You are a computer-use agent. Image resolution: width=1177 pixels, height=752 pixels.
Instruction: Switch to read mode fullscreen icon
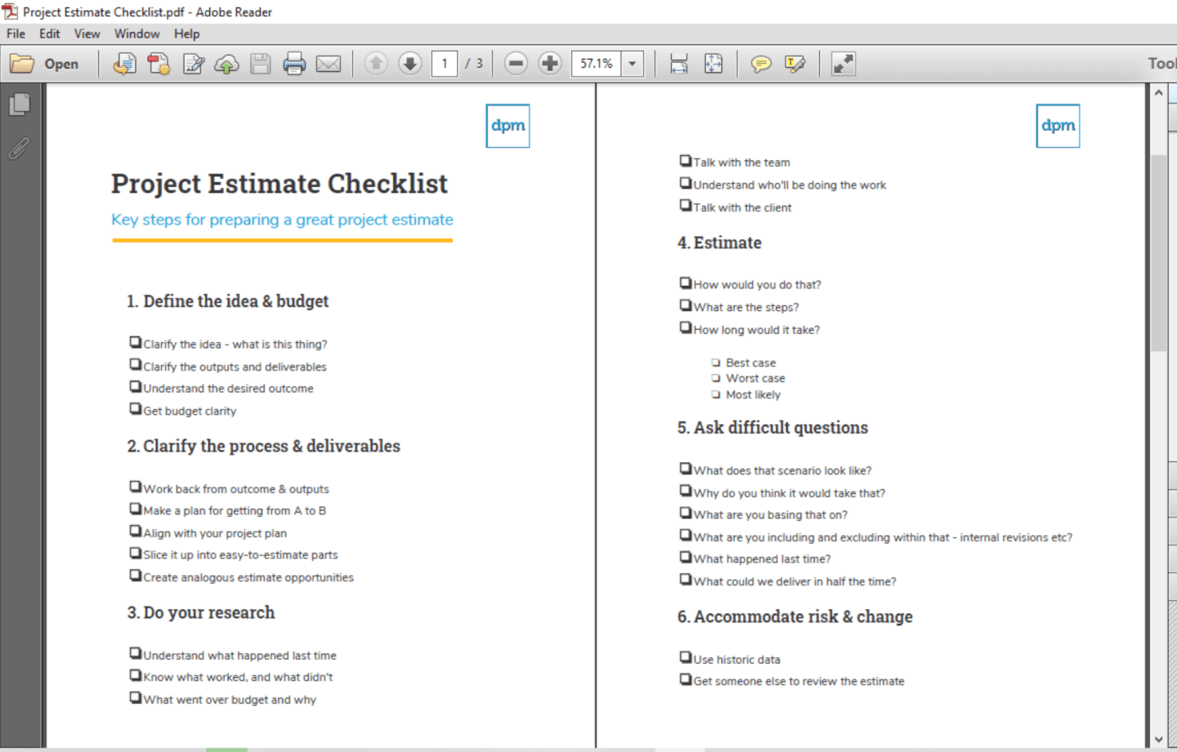click(x=843, y=64)
